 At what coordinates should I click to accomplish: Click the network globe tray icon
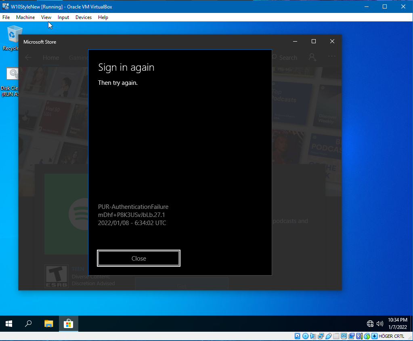[x=370, y=324]
